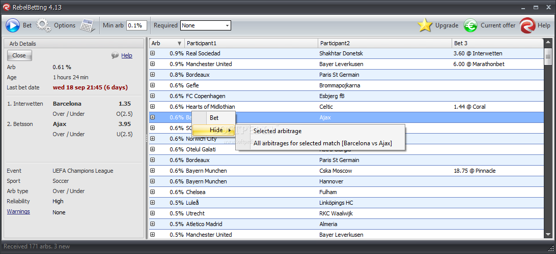Viewport: 556px width, 254px height.
Task: Click 'Esbjerg fB' cell
Action: coord(331,96)
